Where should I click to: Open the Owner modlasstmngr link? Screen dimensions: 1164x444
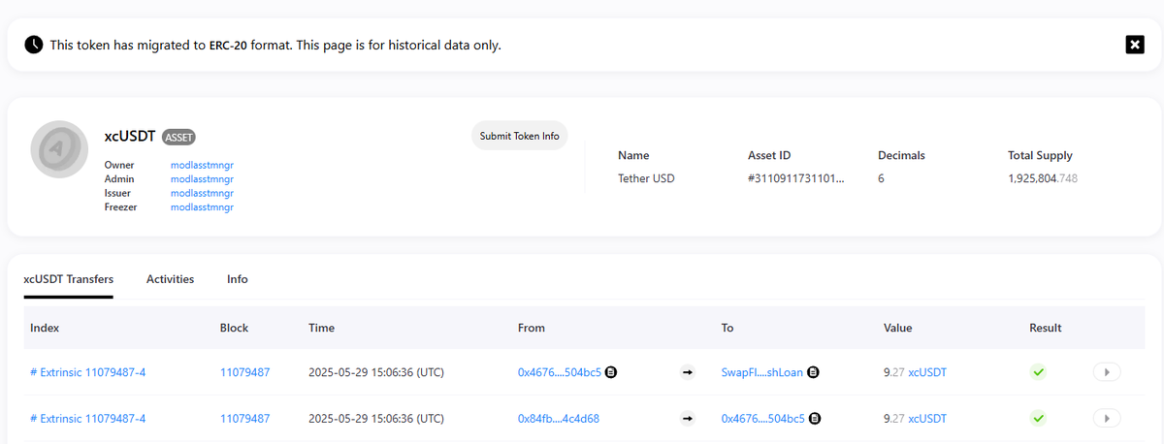click(202, 165)
